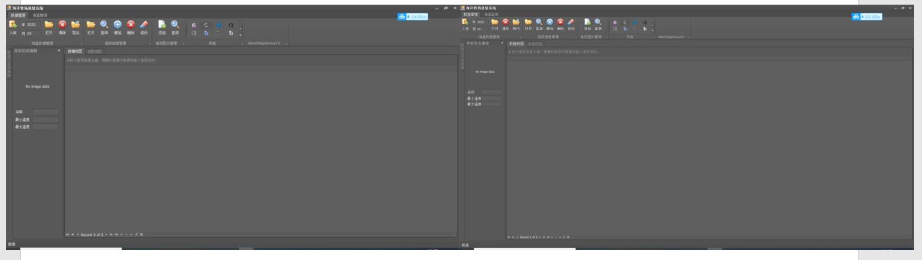Switch to 海温查询 ribbon tab in left window
The width and height of the screenshot is (922, 260).
coord(40,15)
